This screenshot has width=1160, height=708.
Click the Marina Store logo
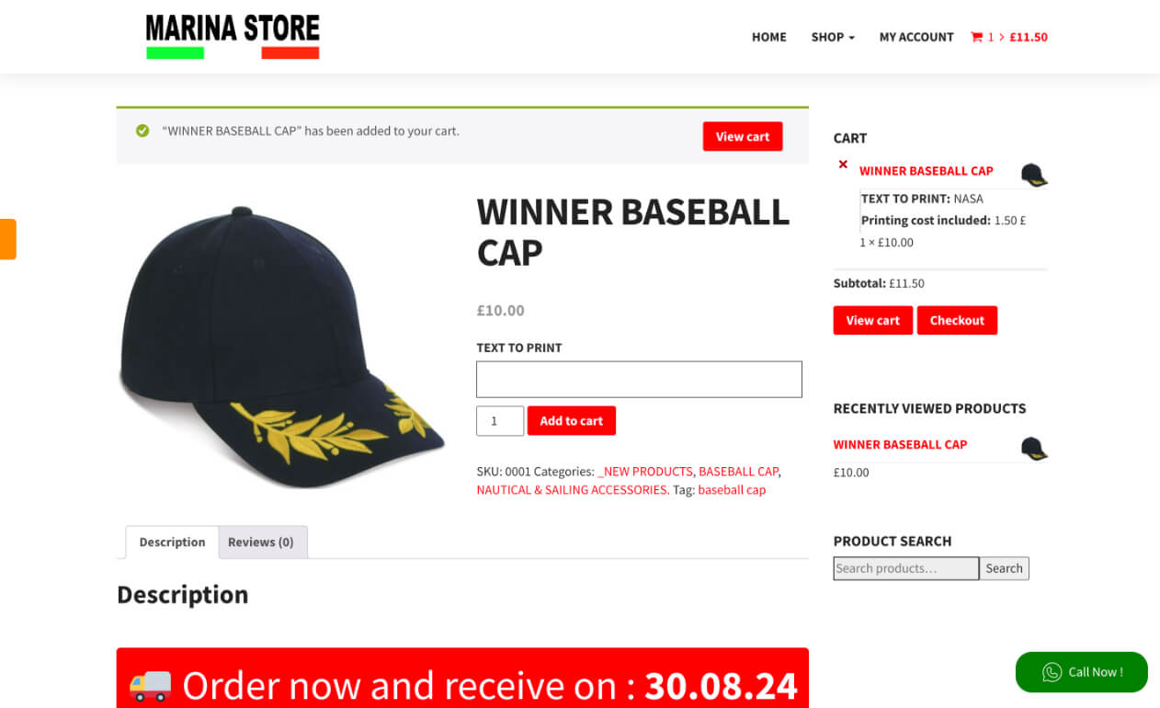point(233,37)
